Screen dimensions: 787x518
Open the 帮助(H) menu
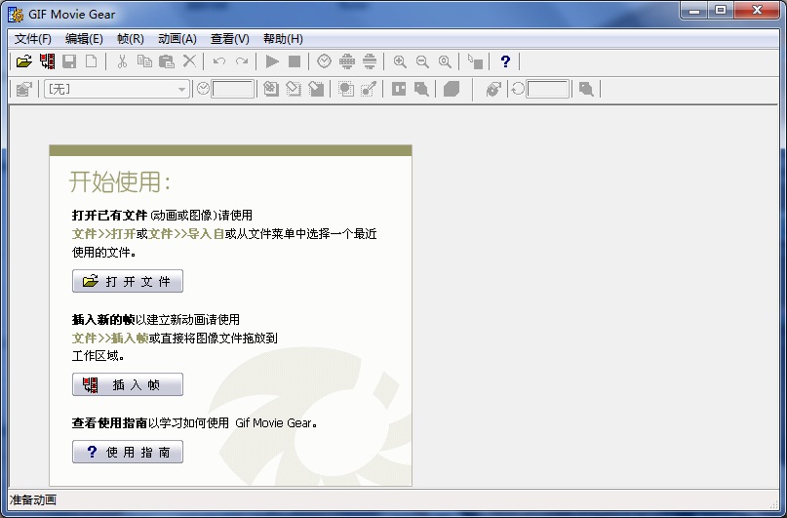283,39
